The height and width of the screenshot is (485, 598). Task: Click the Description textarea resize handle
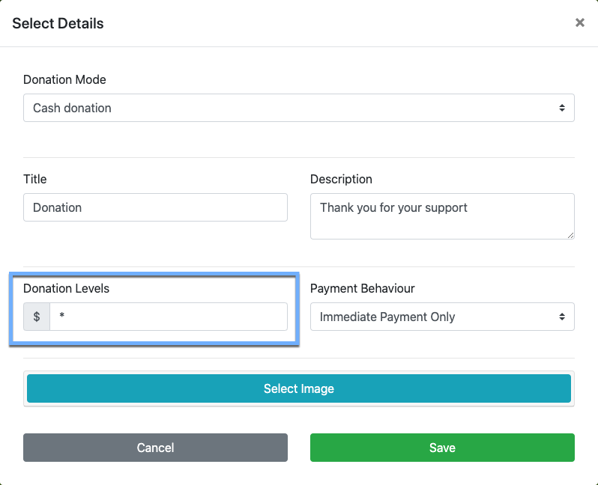(x=570, y=235)
